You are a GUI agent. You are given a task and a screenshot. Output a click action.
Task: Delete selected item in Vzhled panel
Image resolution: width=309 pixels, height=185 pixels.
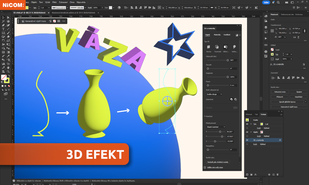[x=278, y=174]
